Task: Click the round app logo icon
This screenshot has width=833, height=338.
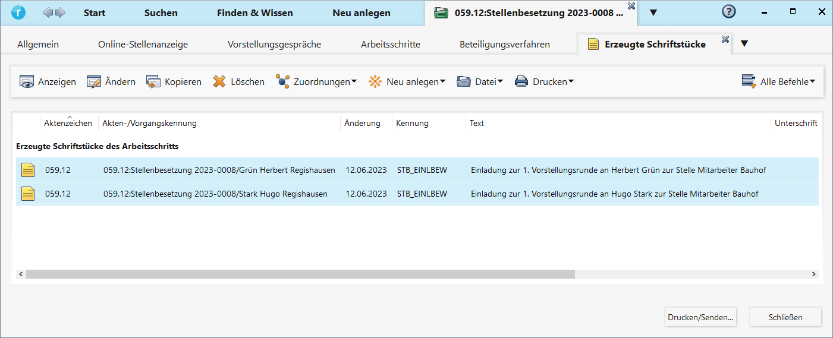Action: [20, 12]
